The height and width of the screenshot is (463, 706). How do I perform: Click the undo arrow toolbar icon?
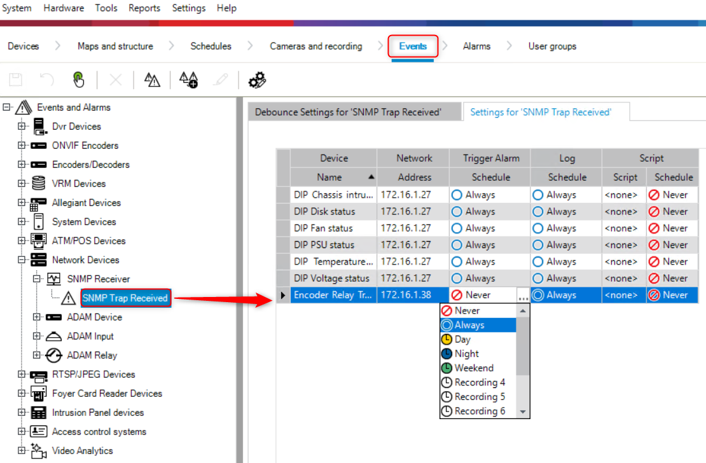(x=47, y=79)
